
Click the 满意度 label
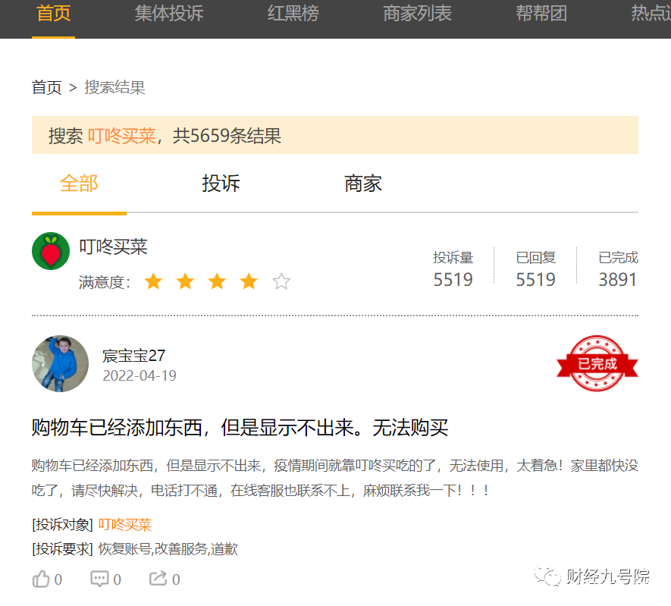105,282
